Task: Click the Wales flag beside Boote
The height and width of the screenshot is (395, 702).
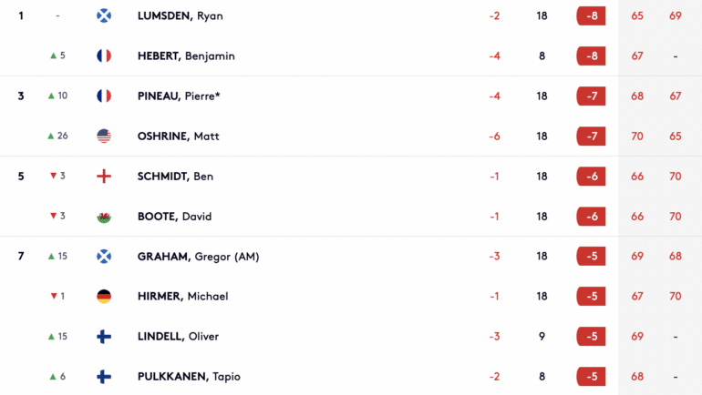Action: click(x=104, y=217)
